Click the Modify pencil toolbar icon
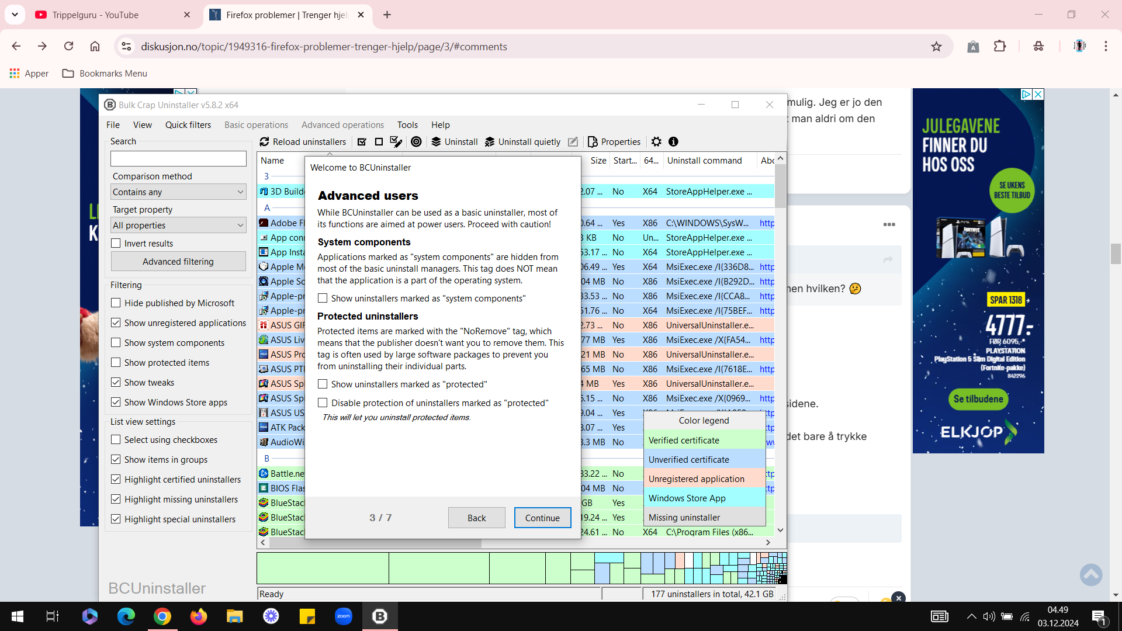1122x631 pixels. click(x=573, y=141)
